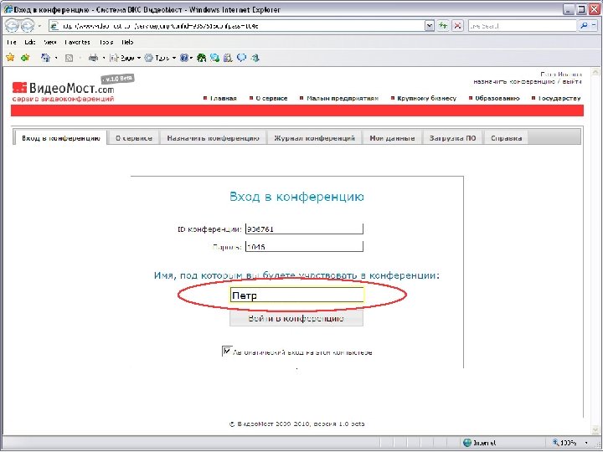Click the green Refresh arrows icon
The width and height of the screenshot is (603, 452).
pyautogui.click(x=443, y=26)
